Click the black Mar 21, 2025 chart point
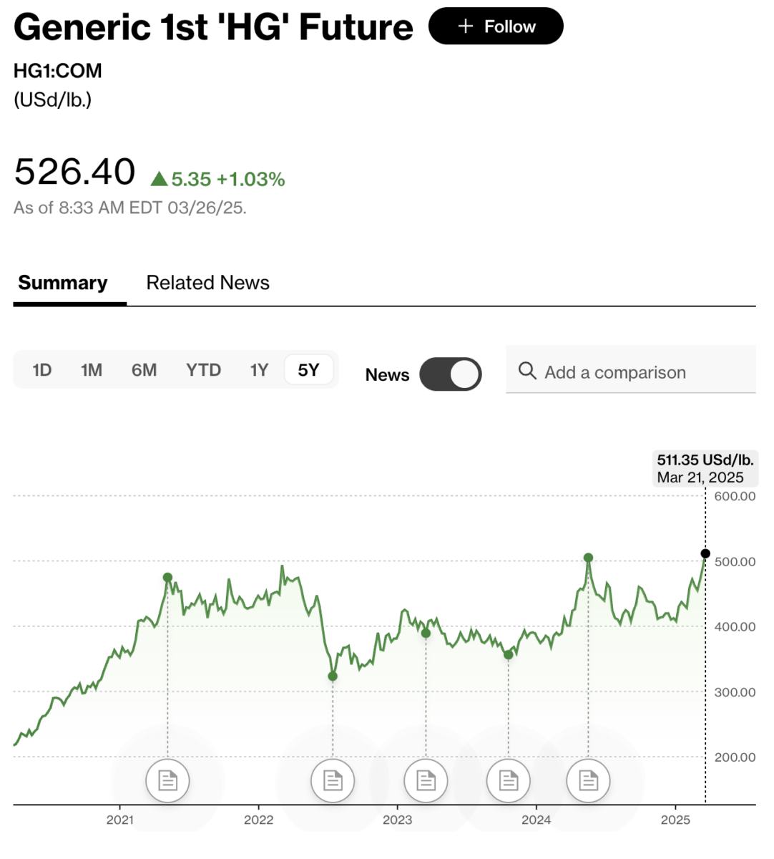 pyautogui.click(x=705, y=553)
